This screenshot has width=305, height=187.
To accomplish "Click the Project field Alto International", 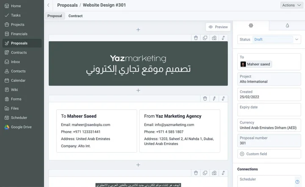I will pyautogui.click(x=269, y=79).
